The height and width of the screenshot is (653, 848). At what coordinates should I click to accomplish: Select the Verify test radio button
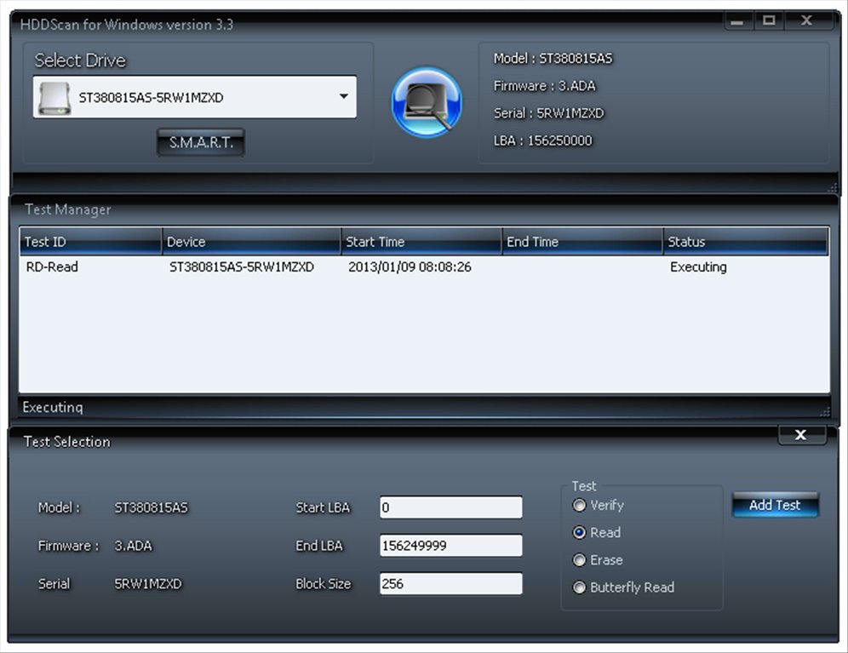(x=579, y=506)
